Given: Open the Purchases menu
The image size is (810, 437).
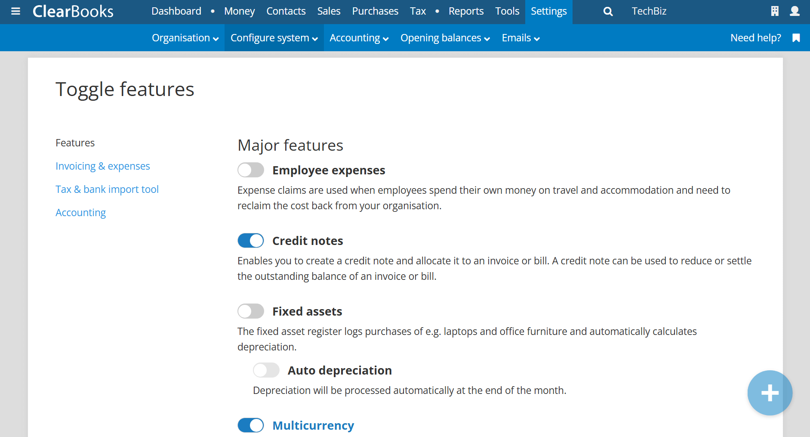Looking at the screenshot, I should (x=375, y=11).
